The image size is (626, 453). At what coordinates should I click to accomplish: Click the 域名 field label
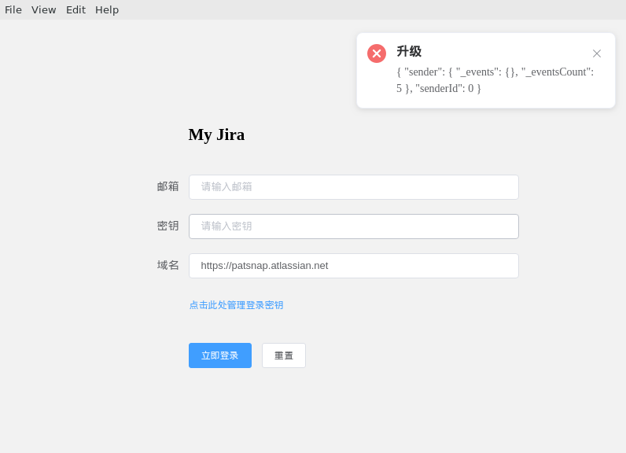click(x=168, y=265)
